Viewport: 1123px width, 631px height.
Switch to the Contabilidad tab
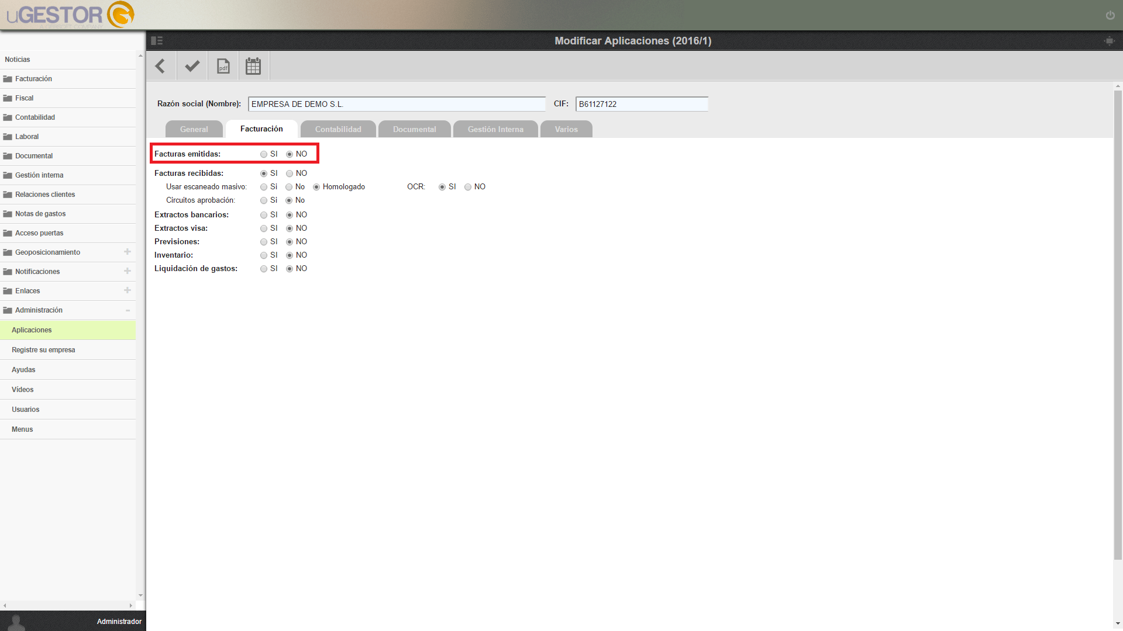point(338,129)
